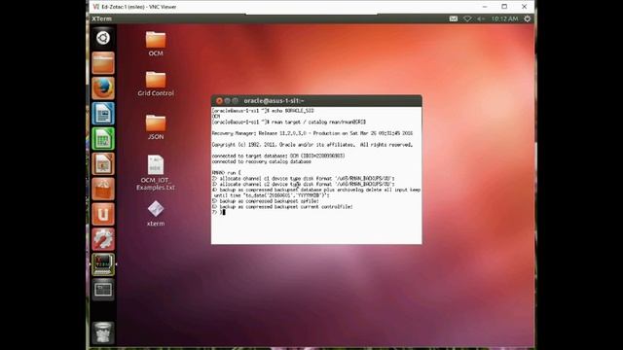Open the 10:12 AM clock menu

[x=504, y=18]
